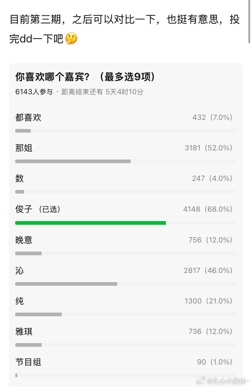Select the 晚意 poll option

click(126, 244)
